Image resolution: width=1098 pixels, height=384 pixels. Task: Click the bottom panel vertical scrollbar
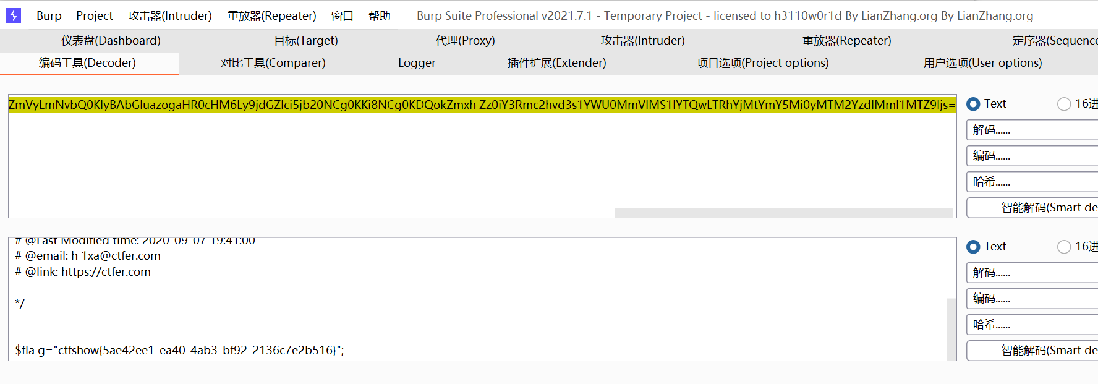[951, 329]
